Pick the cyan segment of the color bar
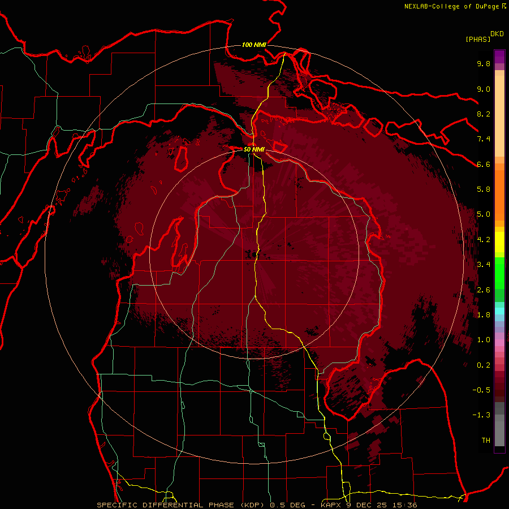The height and width of the screenshot is (509, 509). (x=499, y=311)
